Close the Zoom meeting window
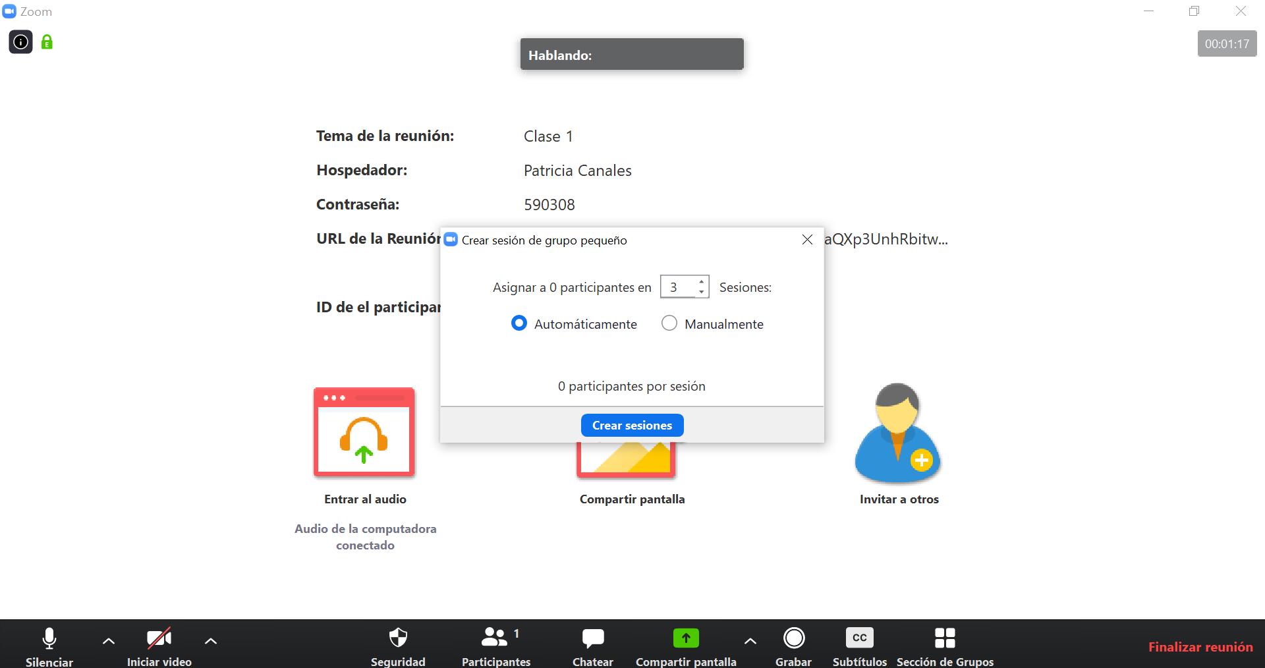1265x668 pixels. pos(1241,11)
